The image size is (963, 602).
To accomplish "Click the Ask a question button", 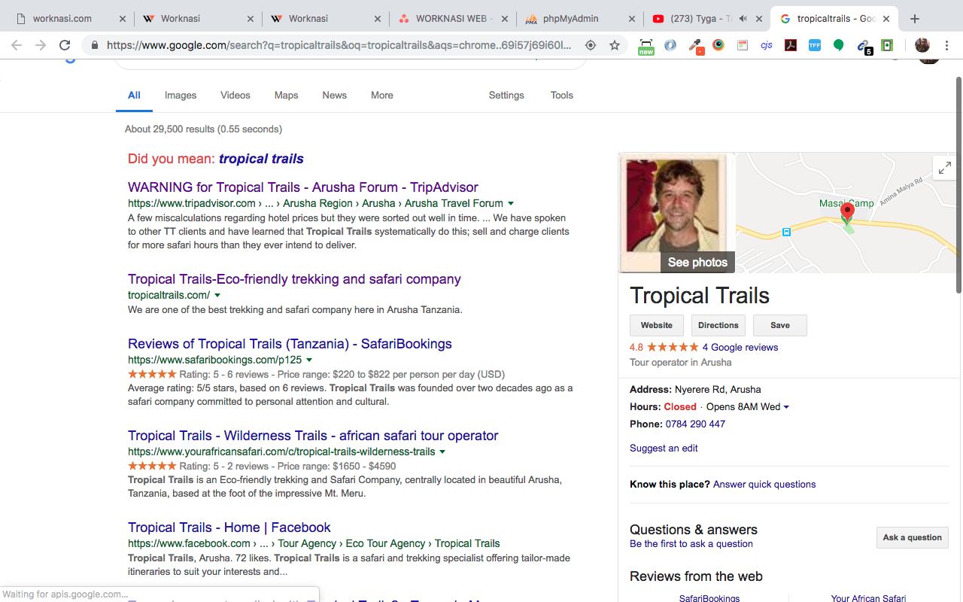I will coord(913,537).
